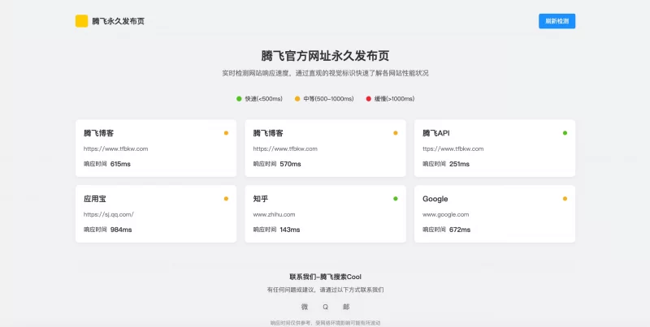The width and height of the screenshot is (650, 327).
Task: Select the 缓慢(>1000ms) legend label
Action: (x=395, y=99)
